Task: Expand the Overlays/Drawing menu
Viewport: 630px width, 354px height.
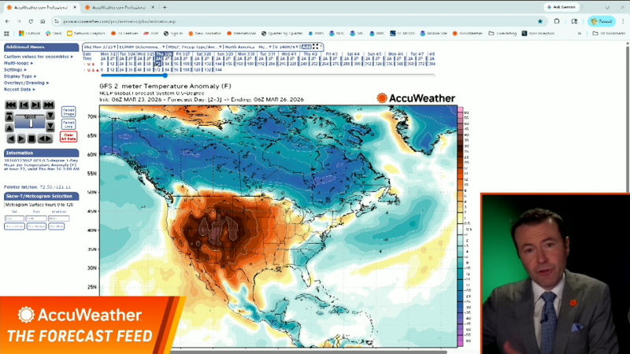Action: coord(25,83)
